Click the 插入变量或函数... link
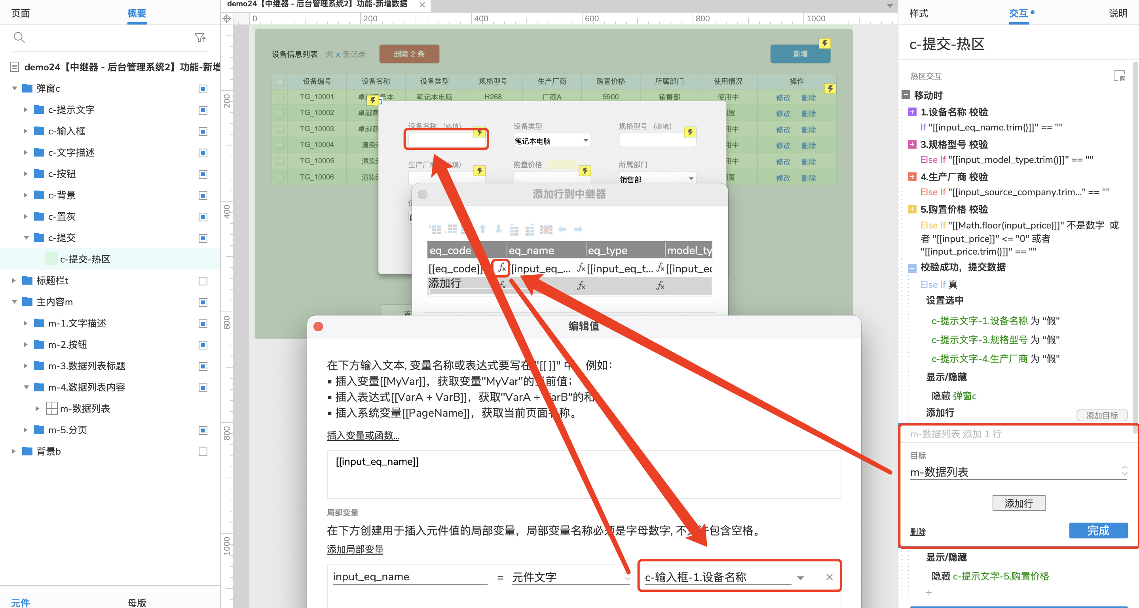Screen dimensions: 1139x608 [x=363, y=435]
